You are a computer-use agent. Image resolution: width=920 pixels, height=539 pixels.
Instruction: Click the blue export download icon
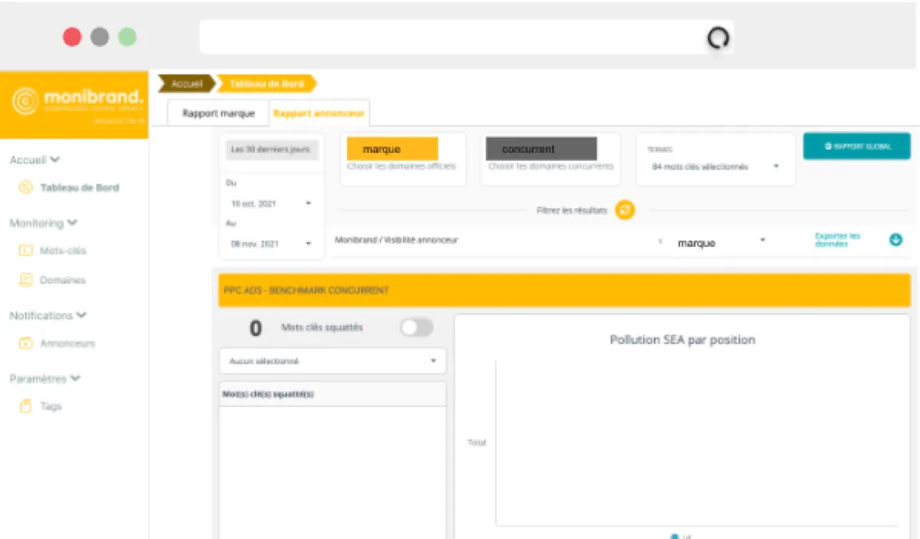895,240
